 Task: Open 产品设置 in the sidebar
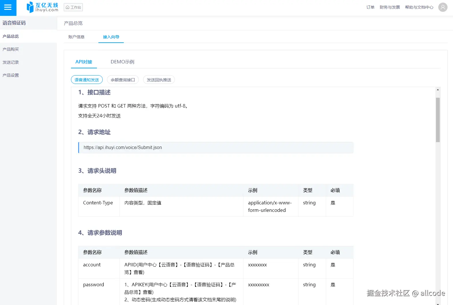click(28, 75)
